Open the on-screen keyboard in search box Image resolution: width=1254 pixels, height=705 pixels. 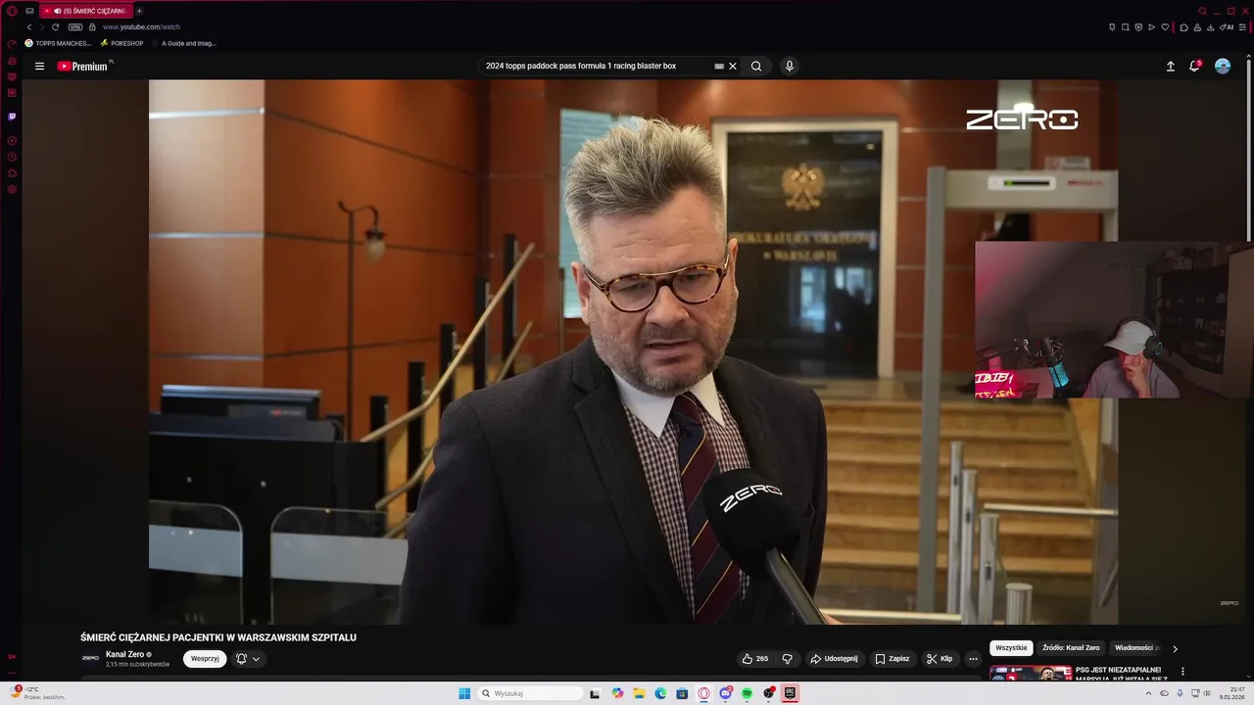[x=719, y=67]
